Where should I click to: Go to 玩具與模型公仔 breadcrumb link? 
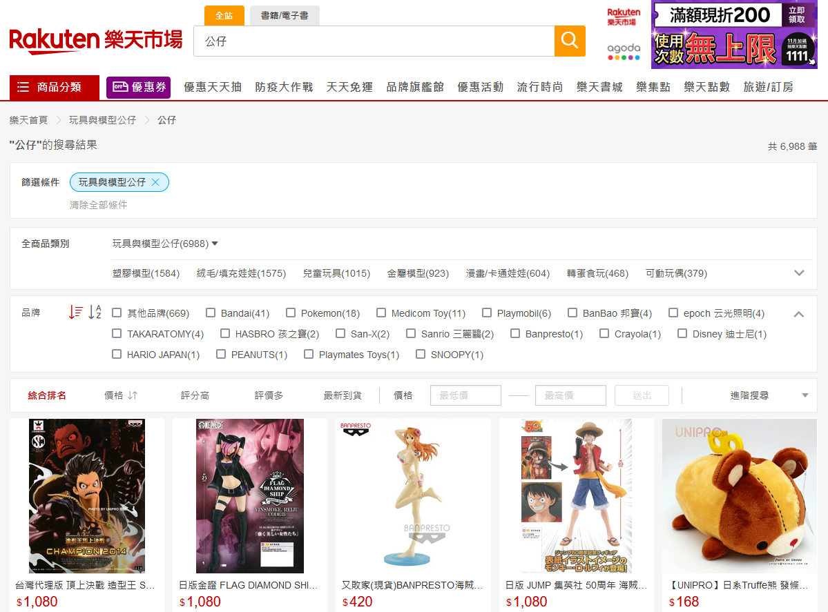tap(102, 120)
